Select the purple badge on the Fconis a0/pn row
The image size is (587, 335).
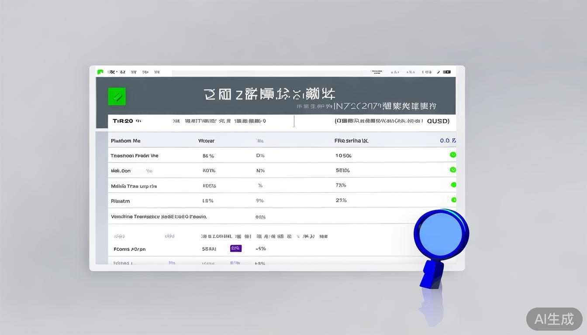[x=236, y=248]
